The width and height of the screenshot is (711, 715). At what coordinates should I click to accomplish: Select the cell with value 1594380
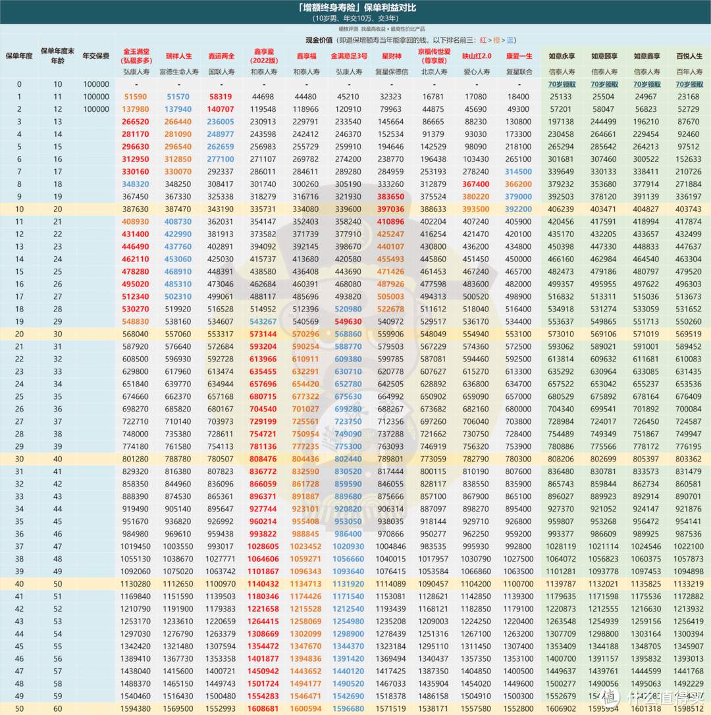(136, 709)
